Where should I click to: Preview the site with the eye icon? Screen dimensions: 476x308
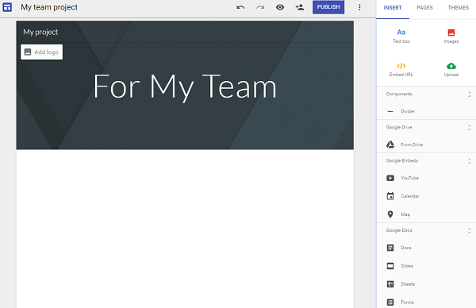[280, 7]
